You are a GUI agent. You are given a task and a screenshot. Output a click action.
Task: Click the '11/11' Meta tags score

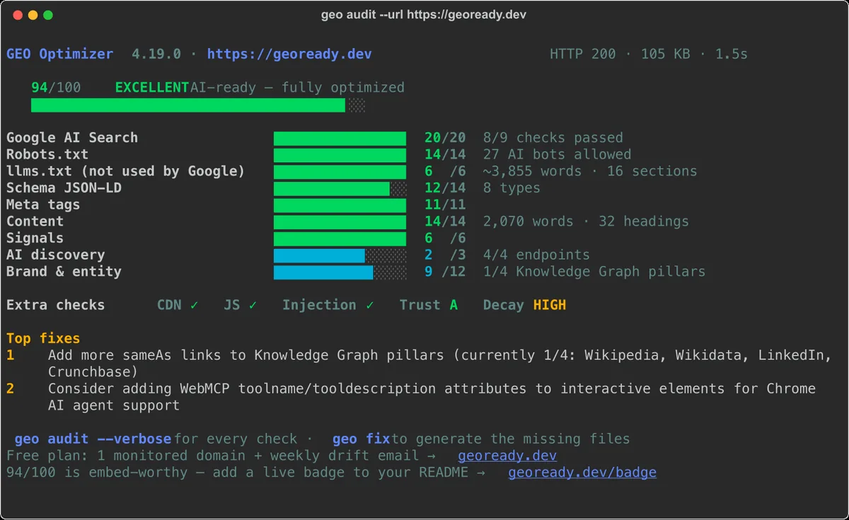click(445, 204)
